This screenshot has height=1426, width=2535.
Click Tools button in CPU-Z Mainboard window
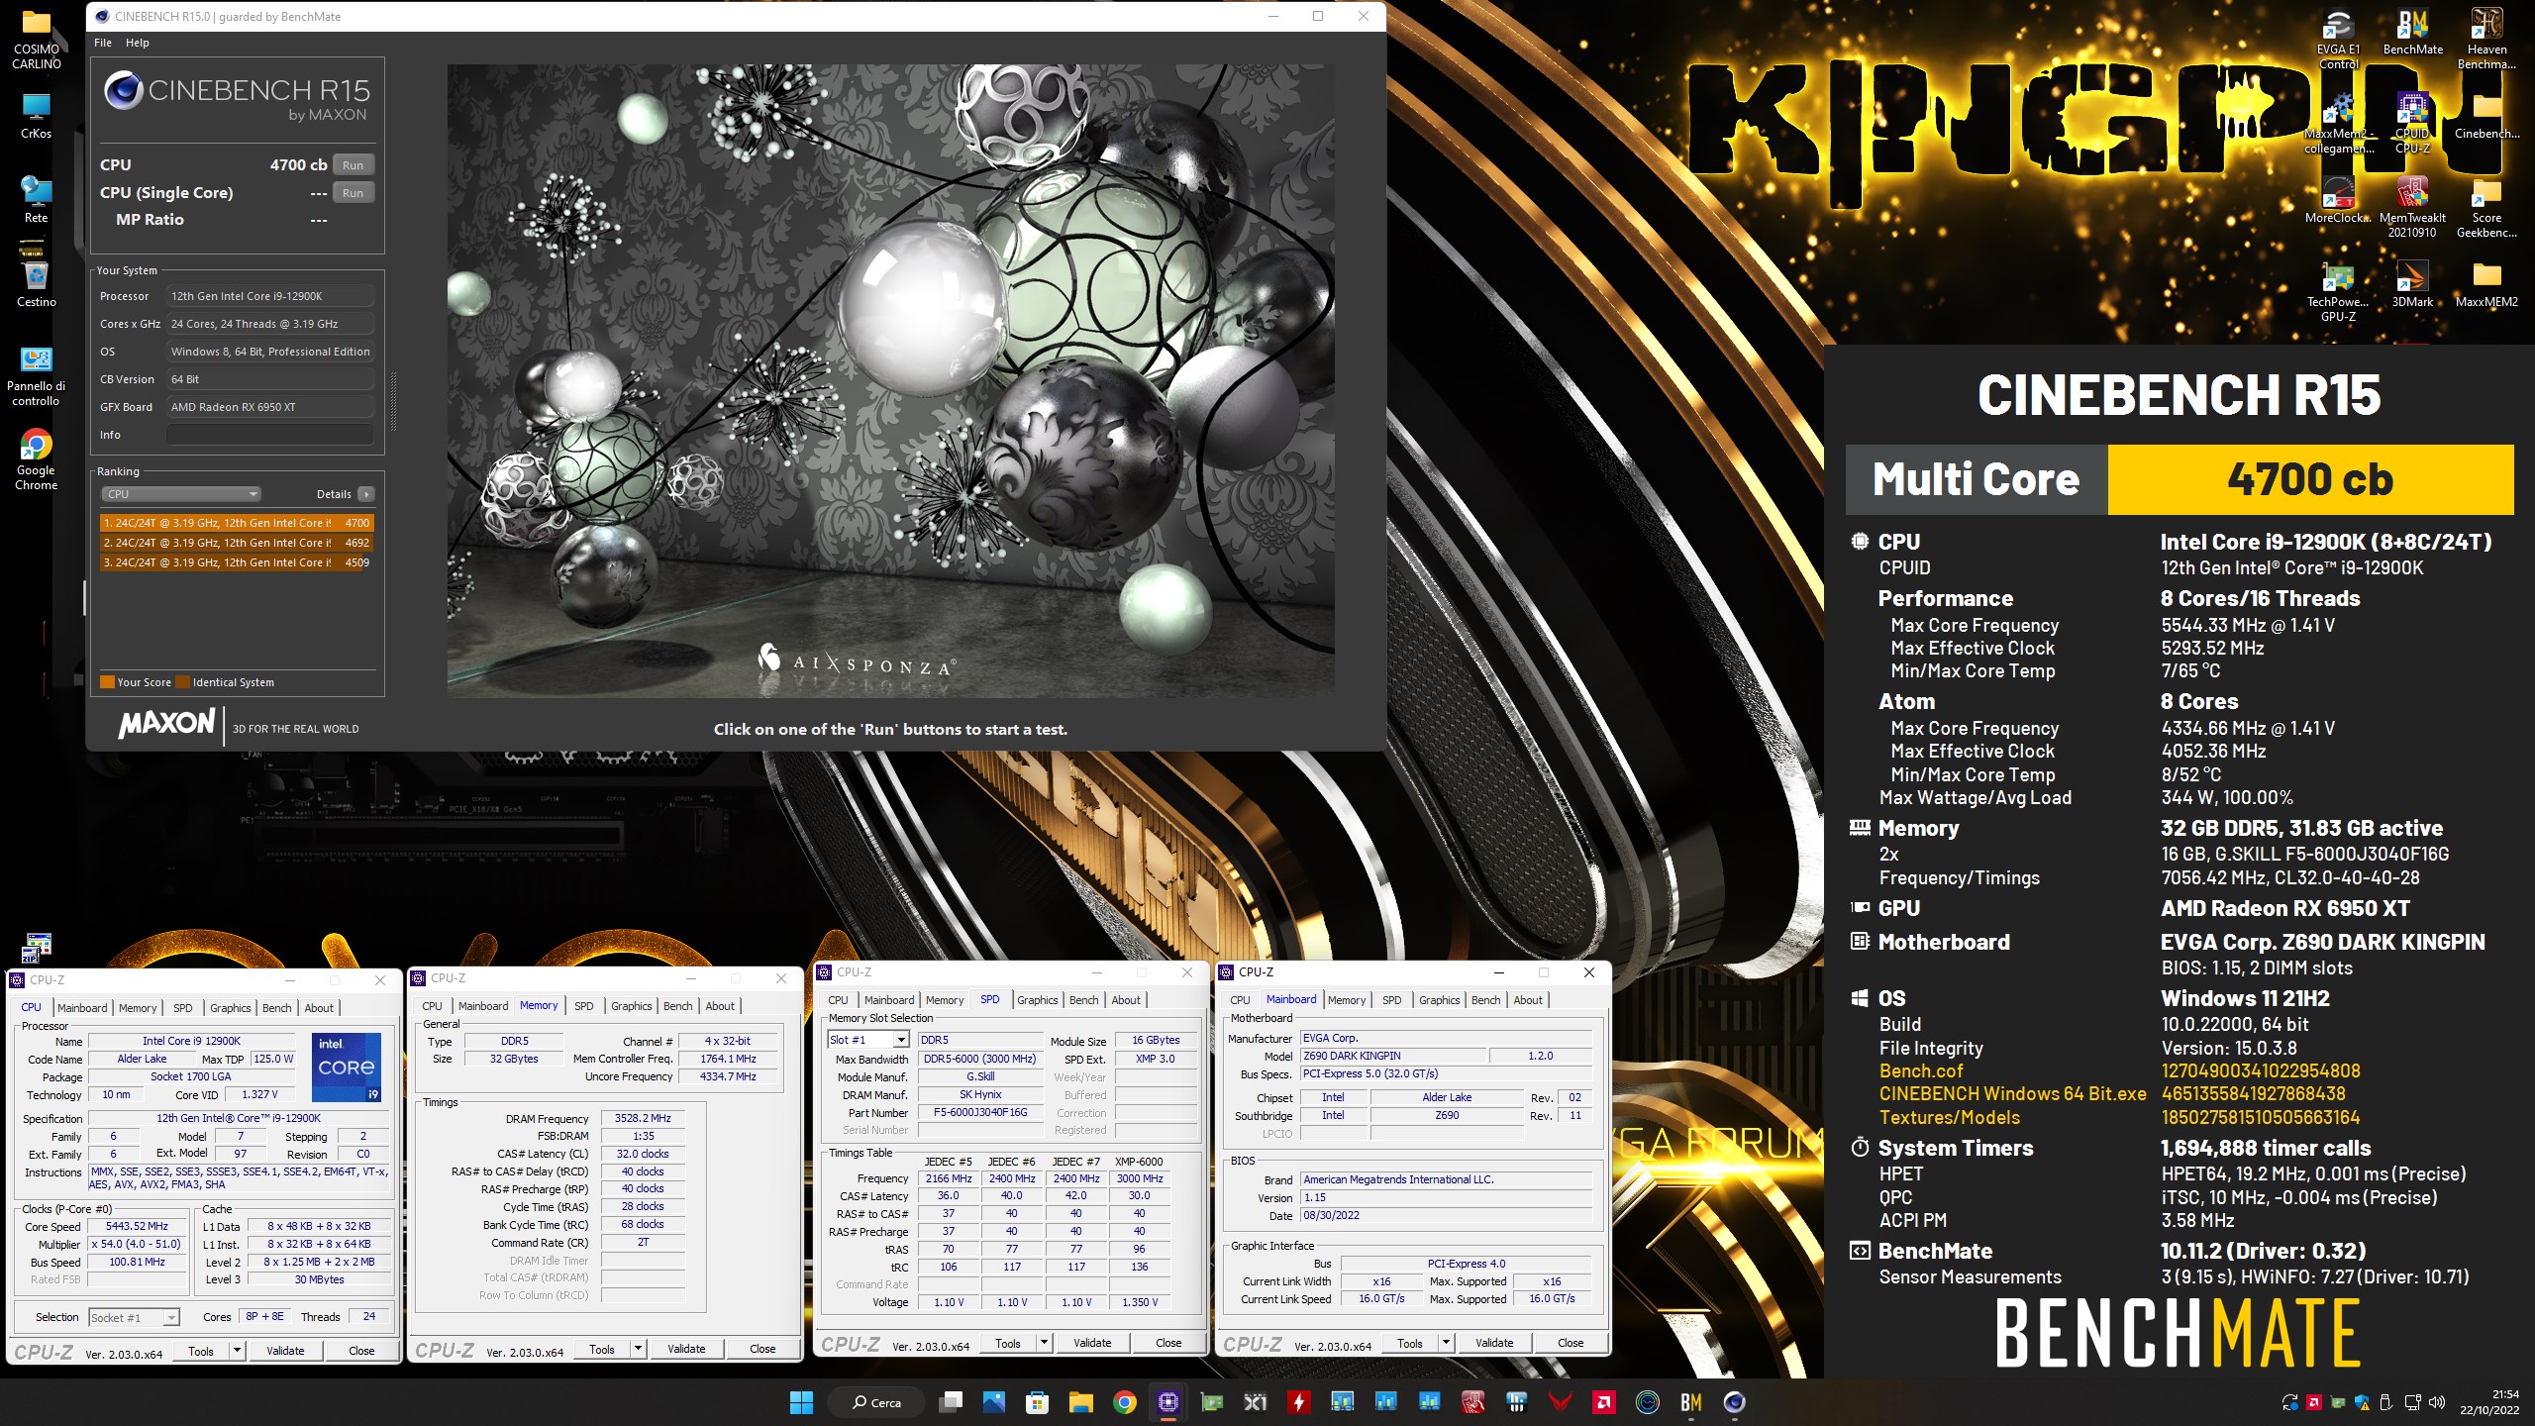point(1410,1343)
